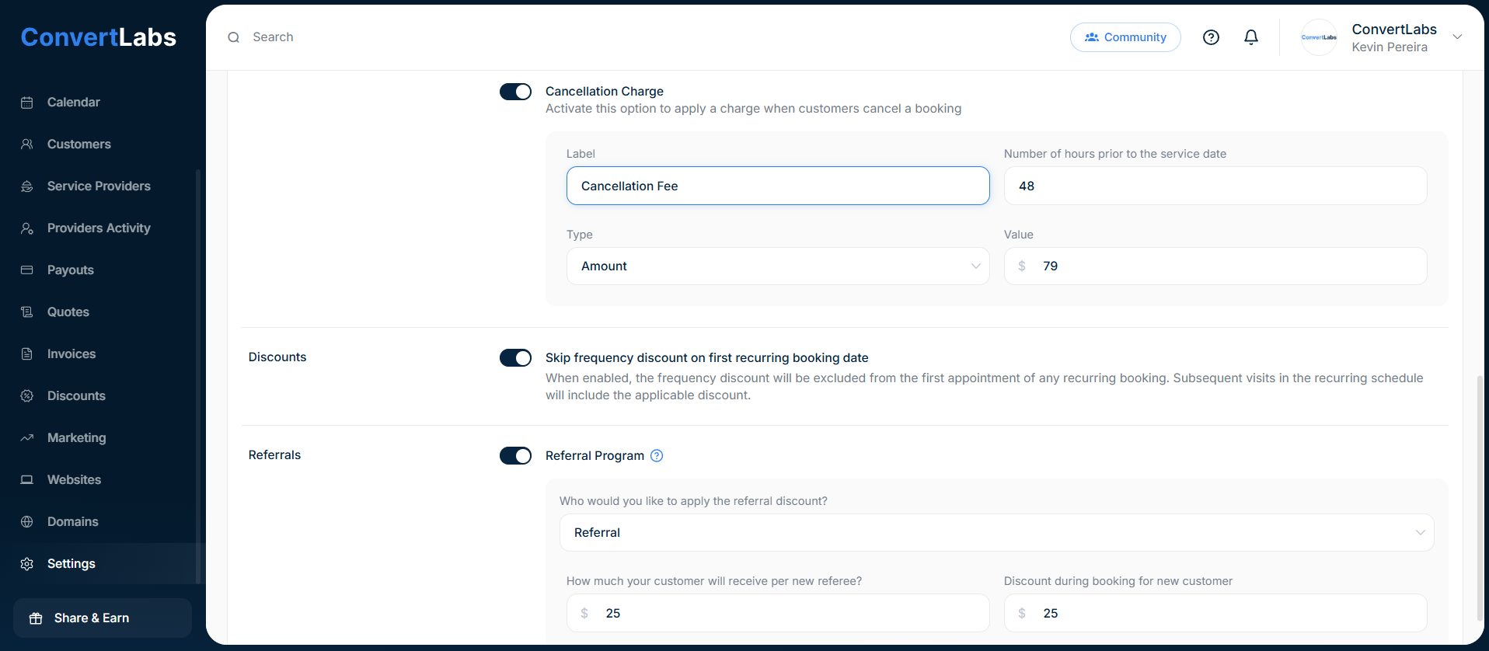Toggle Skip frequency discount switch

tap(515, 357)
